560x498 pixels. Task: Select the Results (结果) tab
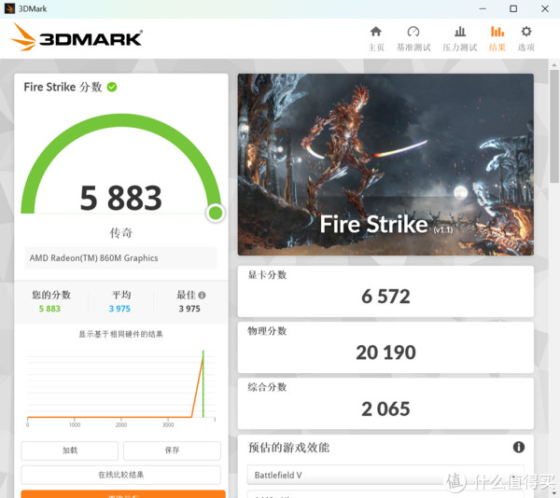click(x=497, y=38)
